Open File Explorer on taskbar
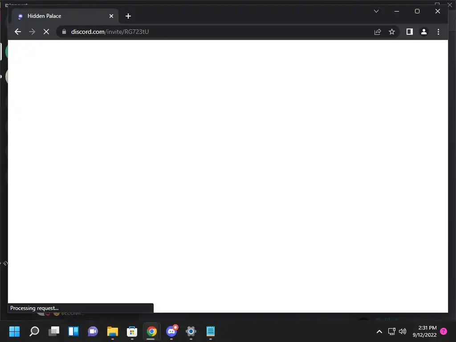The width and height of the screenshot is (456, 342). click(113, 331)
